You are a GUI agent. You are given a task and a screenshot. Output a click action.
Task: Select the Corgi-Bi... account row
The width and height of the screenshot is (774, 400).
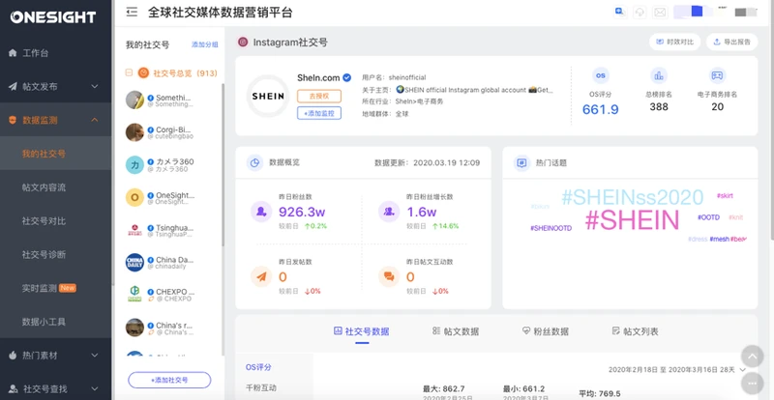click(170, 132)
